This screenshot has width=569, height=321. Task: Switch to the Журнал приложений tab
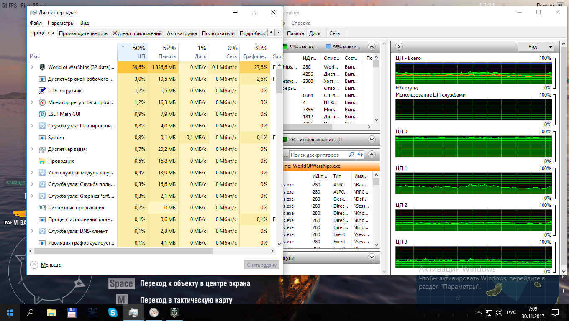tap(137, 33)
